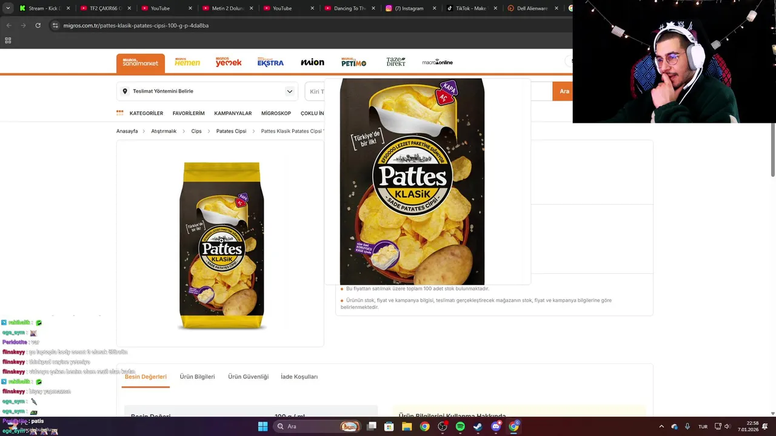Open the Chrome tab search dropdown

pos(8,8)
